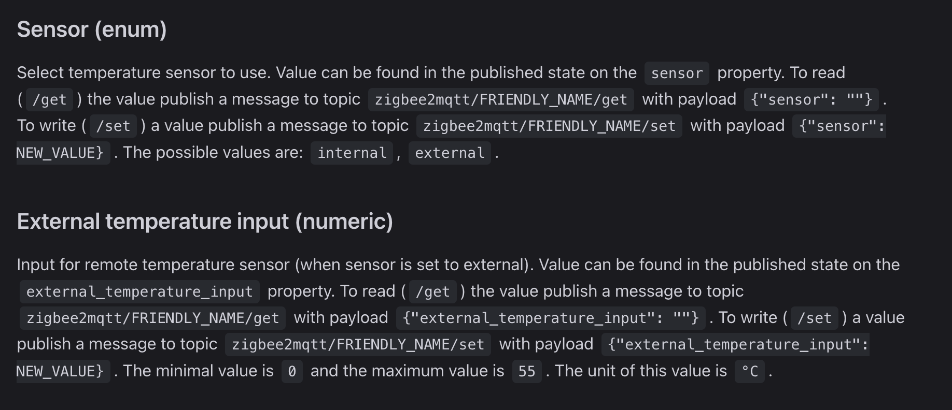Click the "internal" possible value code
This screenshot has height=410, width=952.
coord(352,153)
